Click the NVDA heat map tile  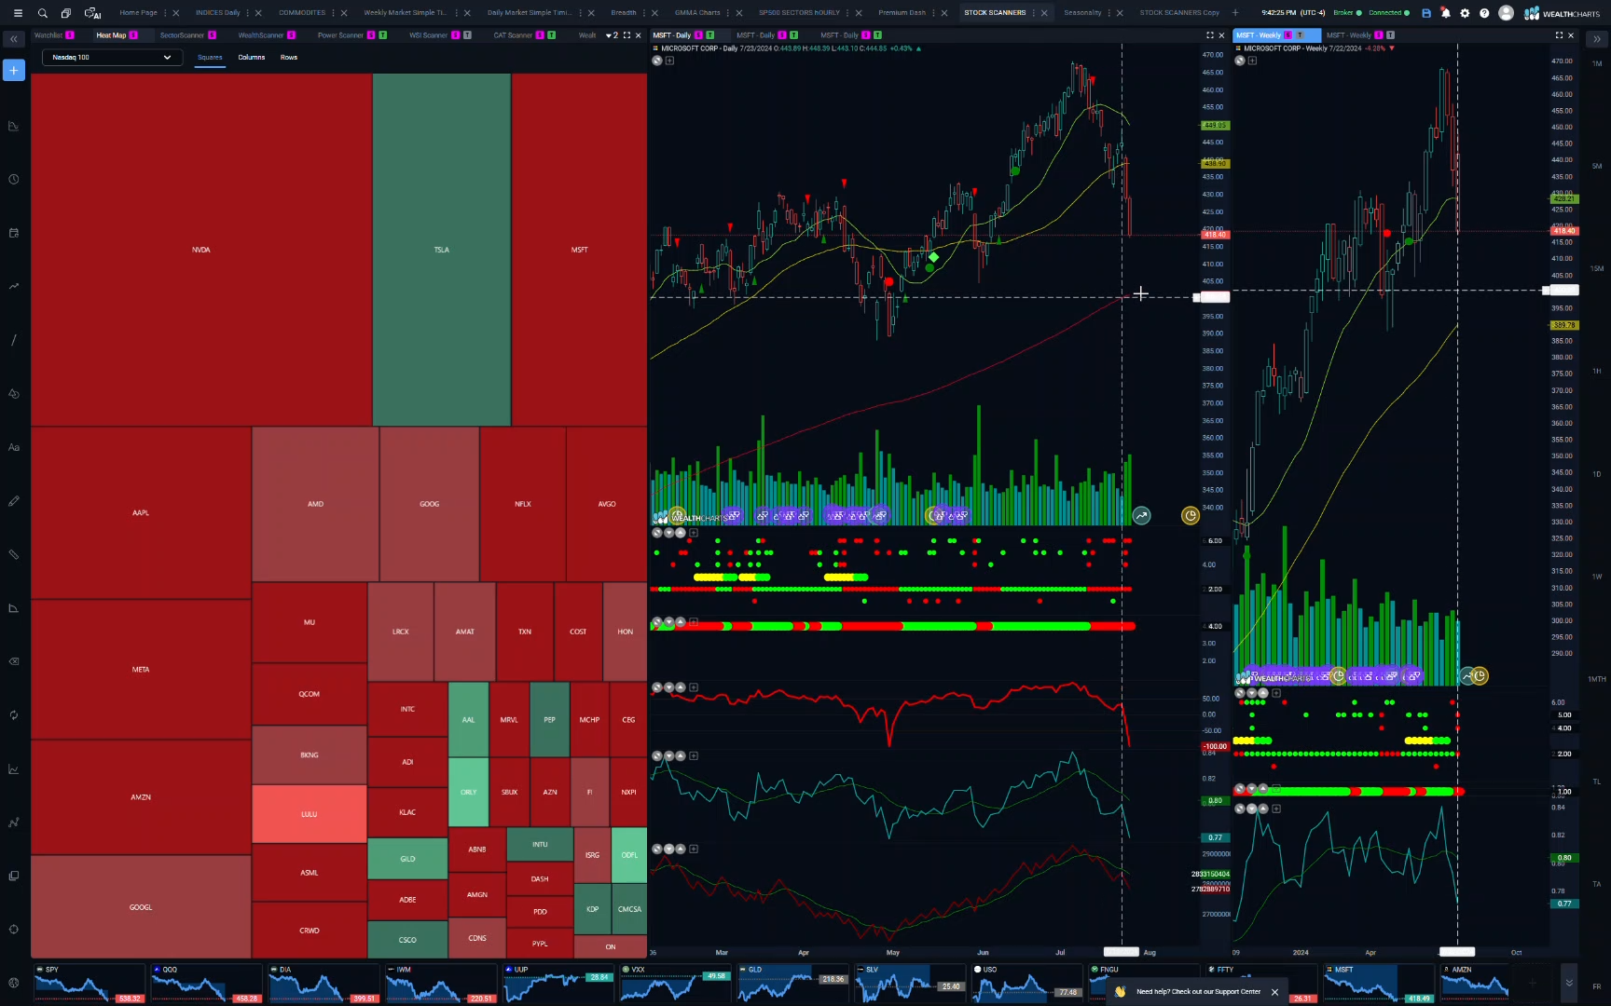click(201, 250)
